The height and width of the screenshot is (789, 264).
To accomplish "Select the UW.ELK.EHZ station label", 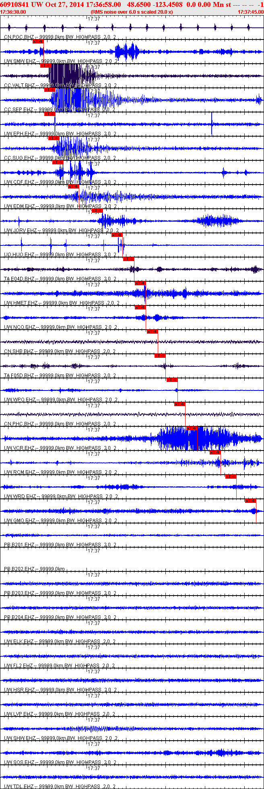I will [19, 642].
